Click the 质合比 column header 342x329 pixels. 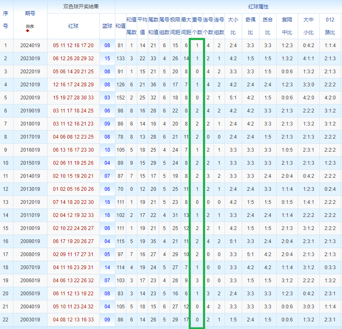pyautogui.click(x=267, y=26)
